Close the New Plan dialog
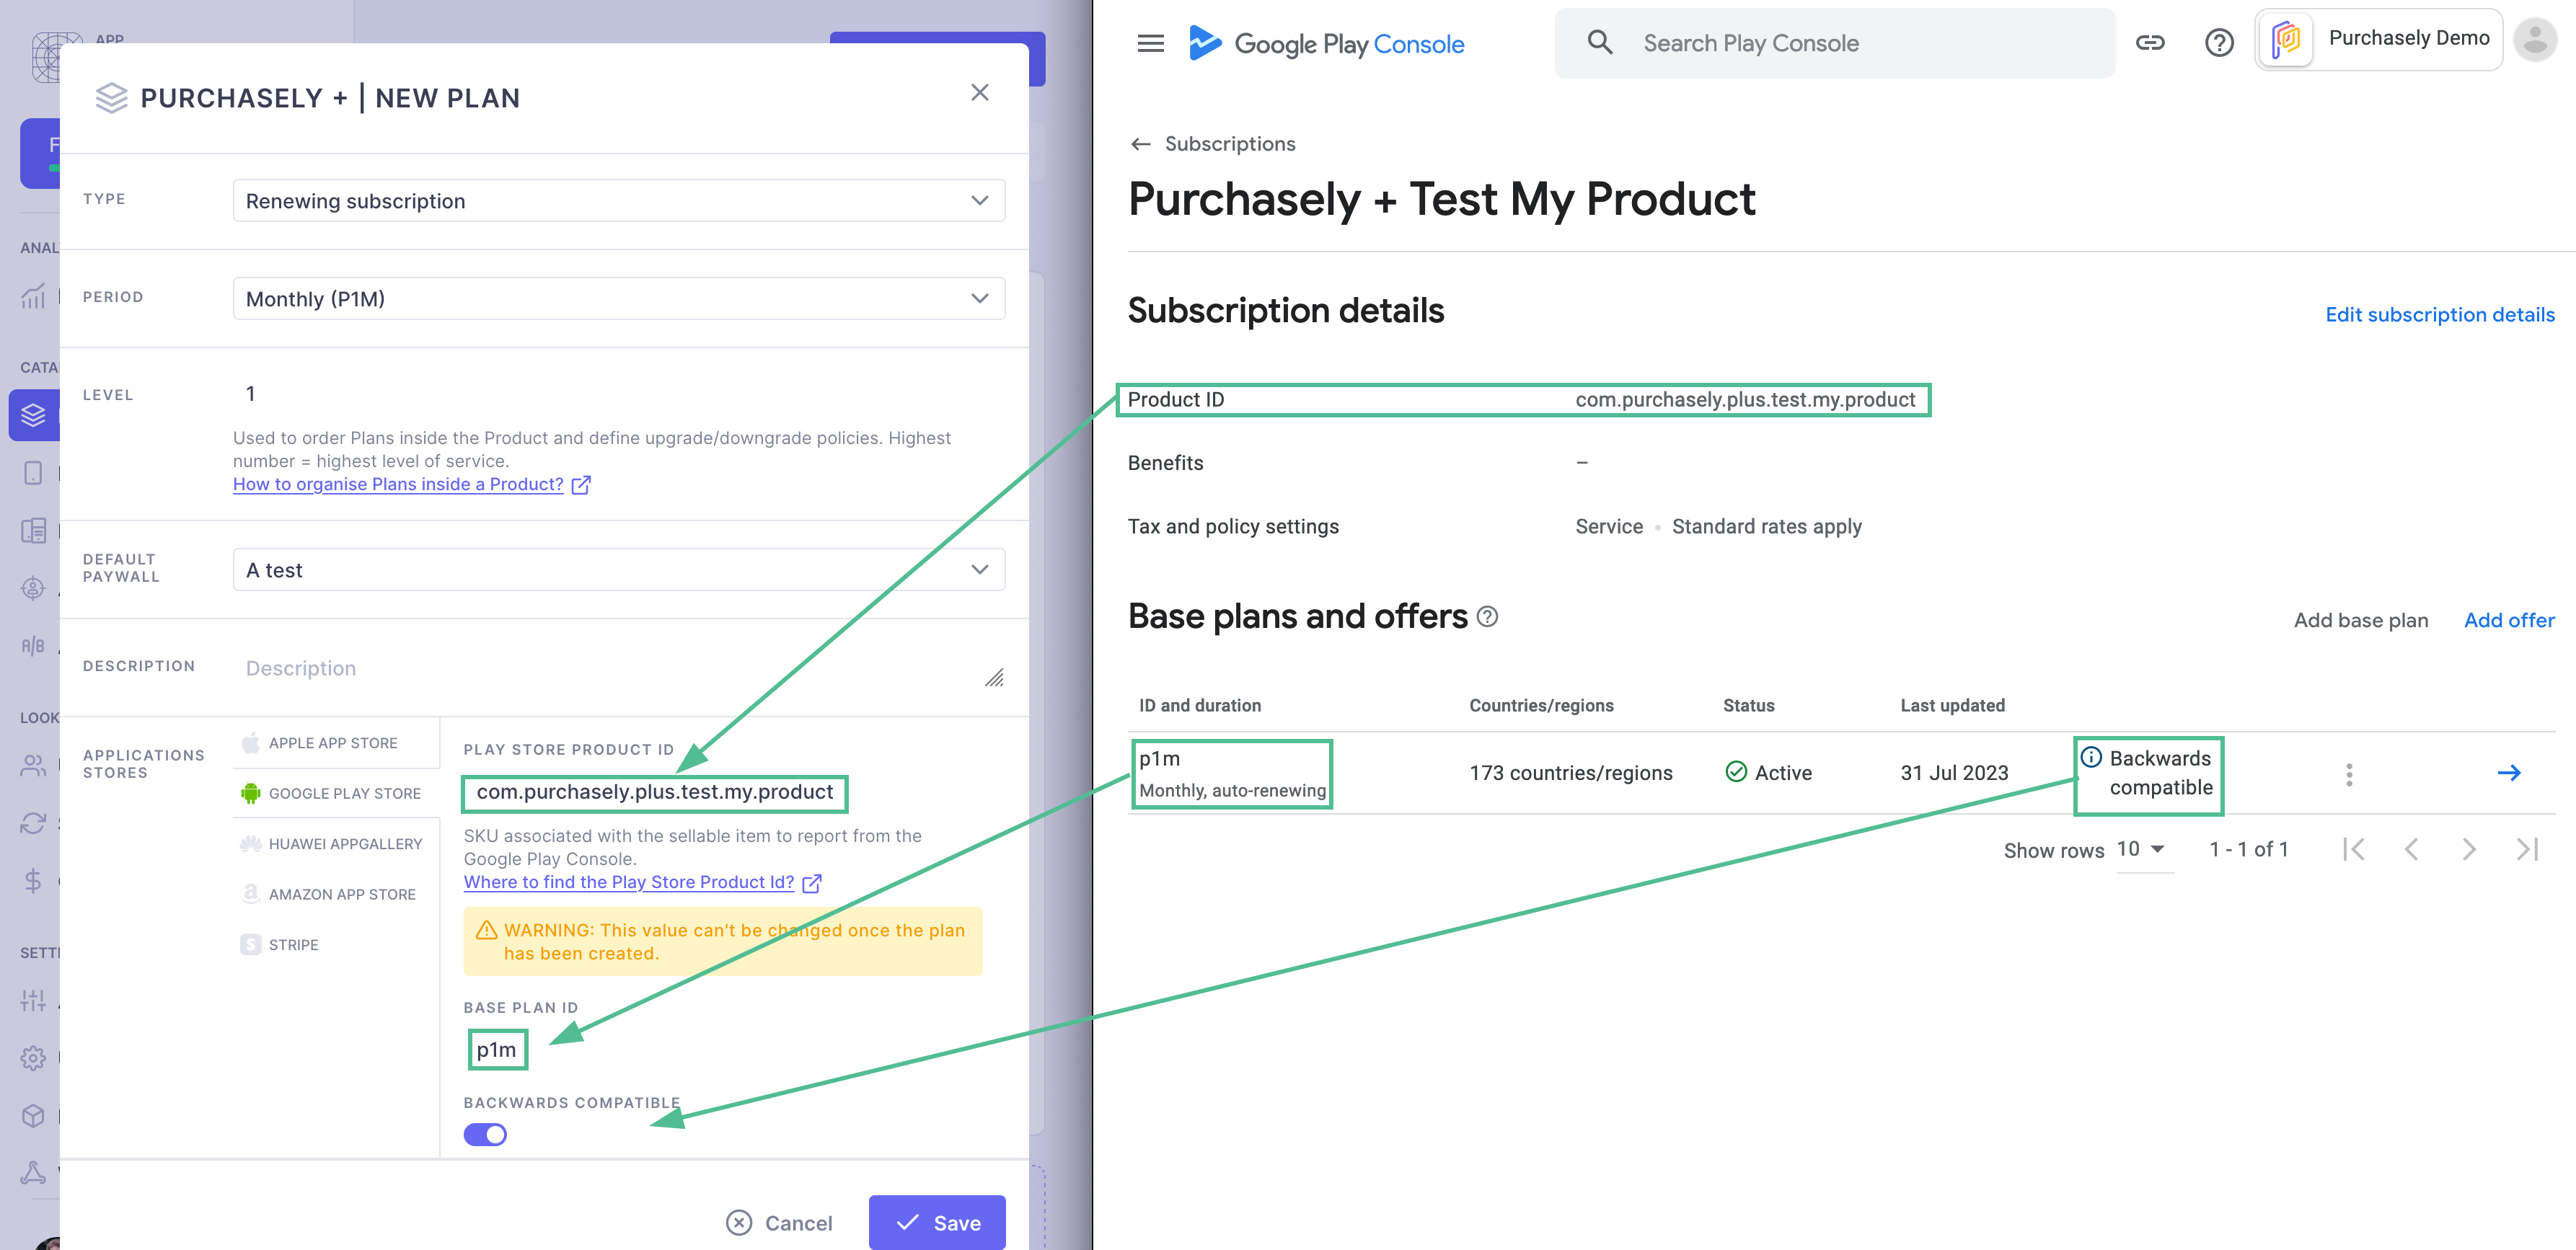The width and height of the screenshot is (2576, 1250). tap(979, 93)
